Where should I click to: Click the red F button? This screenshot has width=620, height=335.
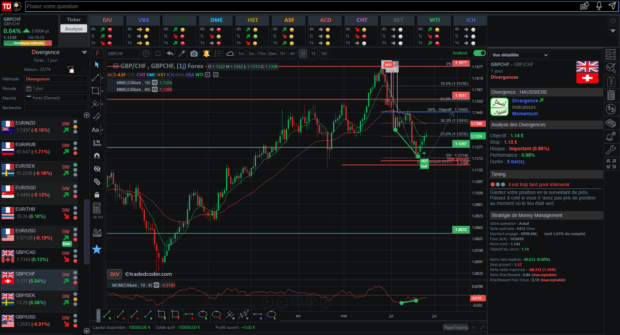point(97,53)
